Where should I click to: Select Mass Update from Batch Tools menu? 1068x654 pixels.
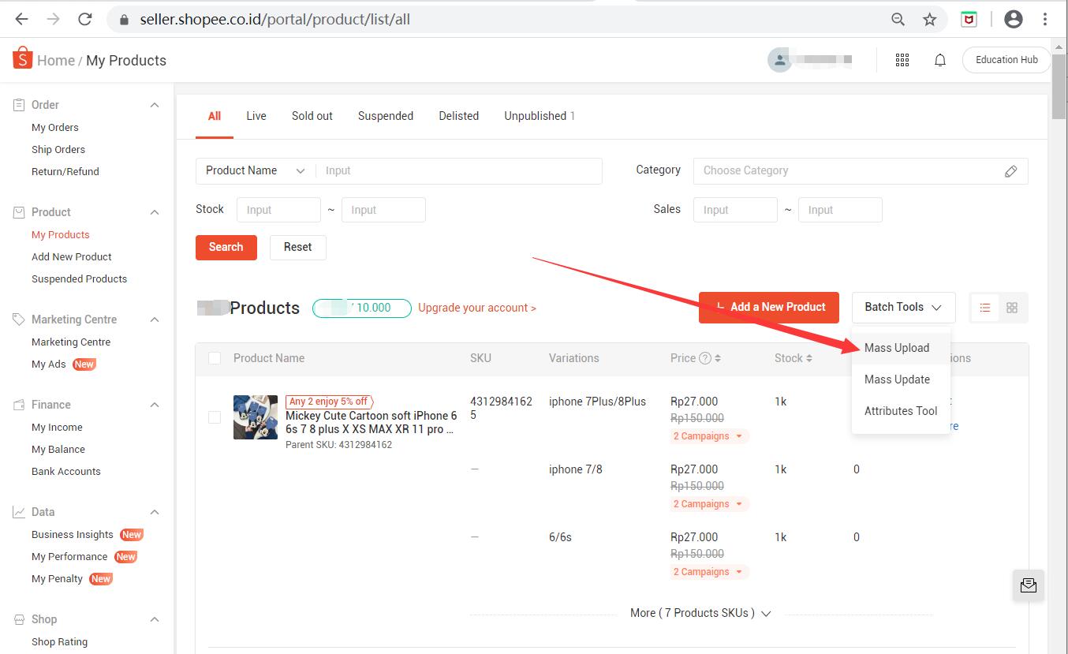click(901, 379)
